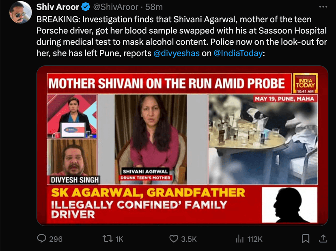
Task: Click the 3.5K likes count
Action: 189,239
